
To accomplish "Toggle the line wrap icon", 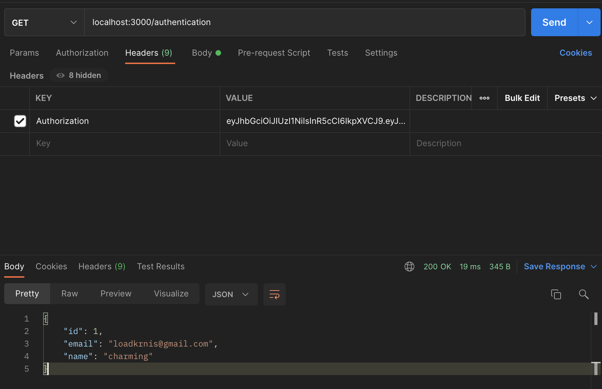I will point(275,294).
